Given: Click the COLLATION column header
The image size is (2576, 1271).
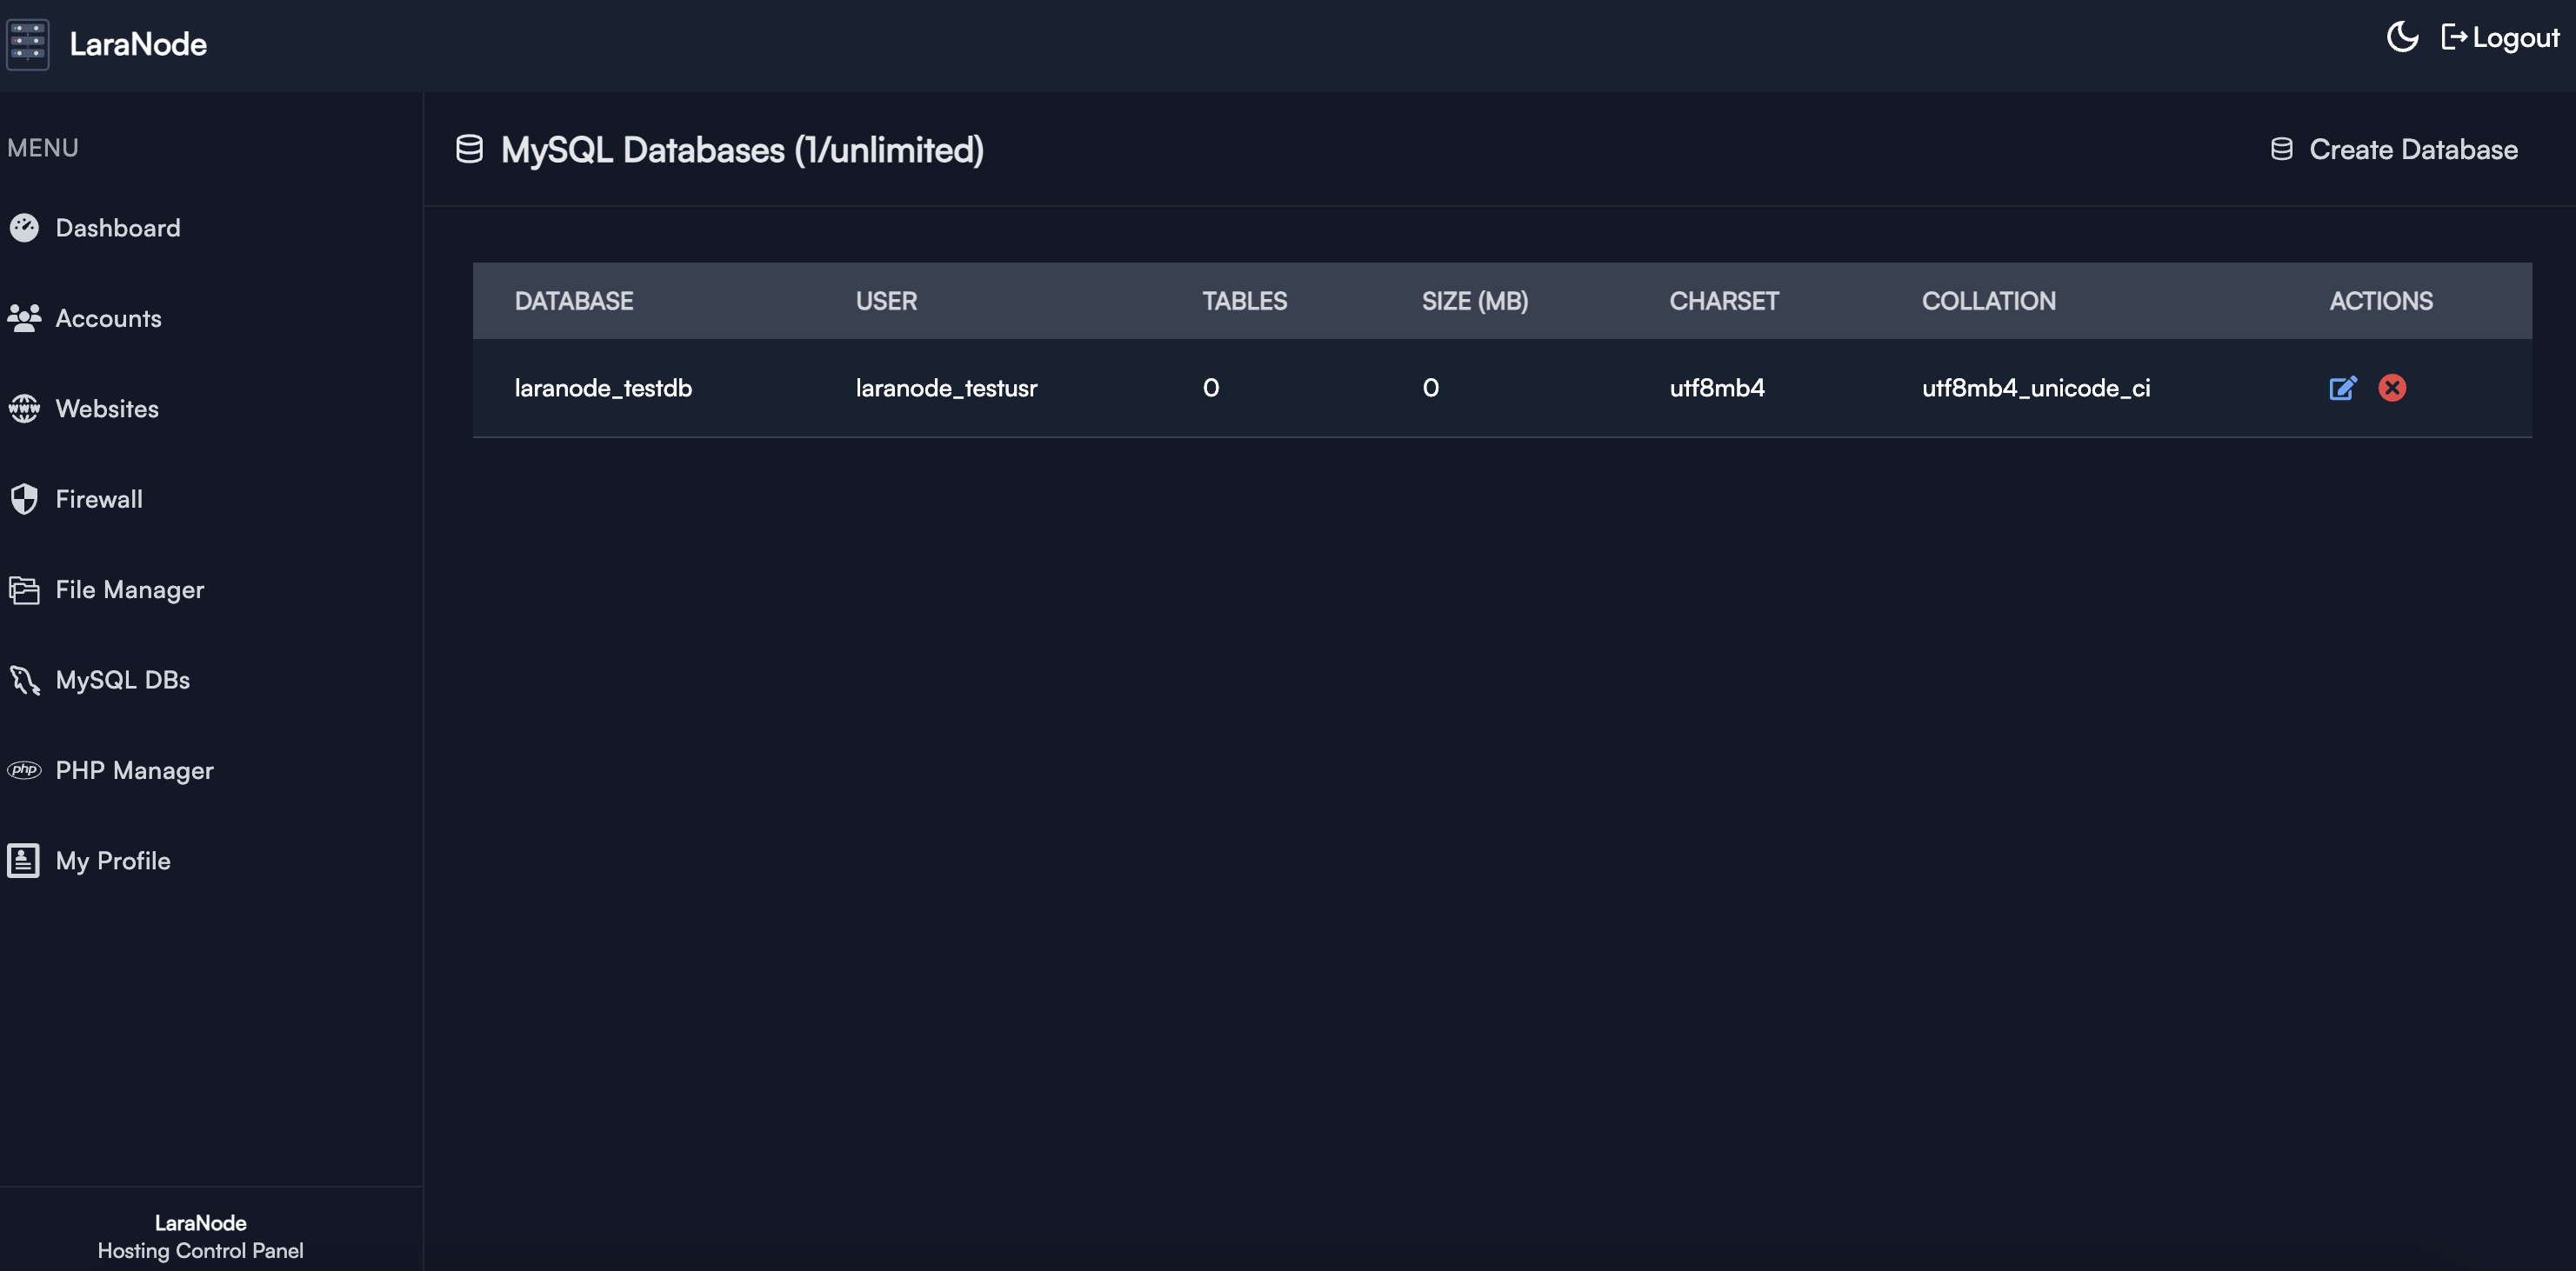Looking at the screenshot, I should 1988,301.
